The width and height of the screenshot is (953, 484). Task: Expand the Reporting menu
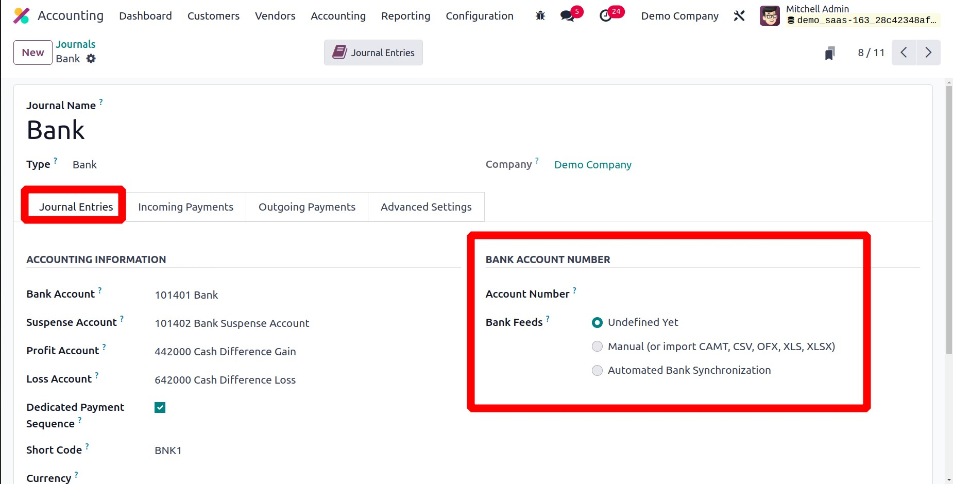tap(405, 16)
